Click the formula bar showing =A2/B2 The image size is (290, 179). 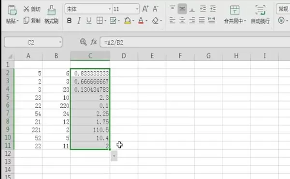click(x=195, y=42)
